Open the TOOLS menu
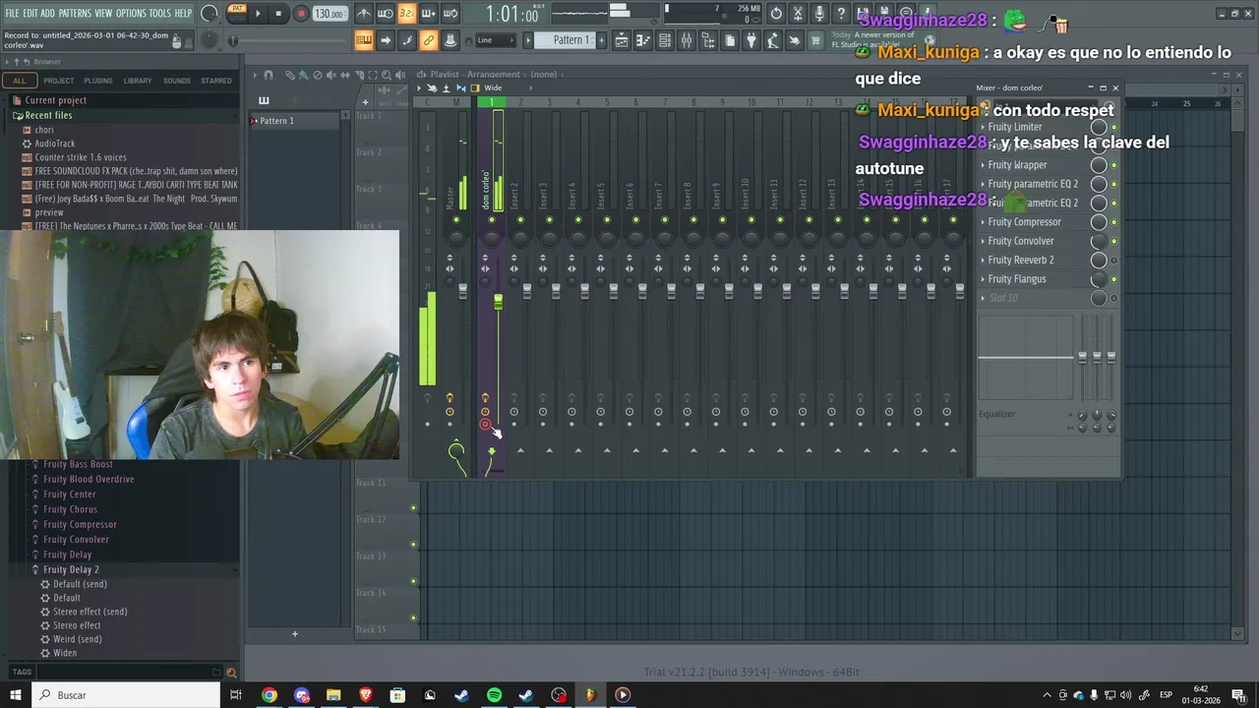The height and width of the screenshot is (708, 1259). 160,13
